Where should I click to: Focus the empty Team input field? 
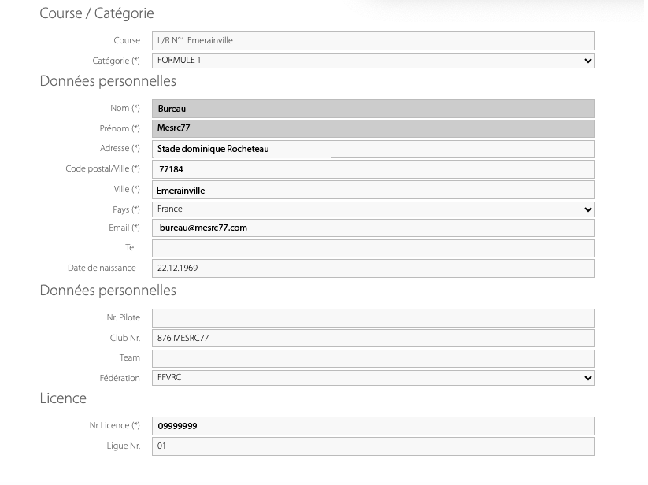click(373, 358)
